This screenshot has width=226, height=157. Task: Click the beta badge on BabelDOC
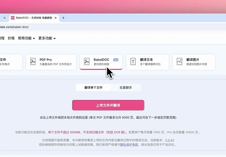coord(116,60)
